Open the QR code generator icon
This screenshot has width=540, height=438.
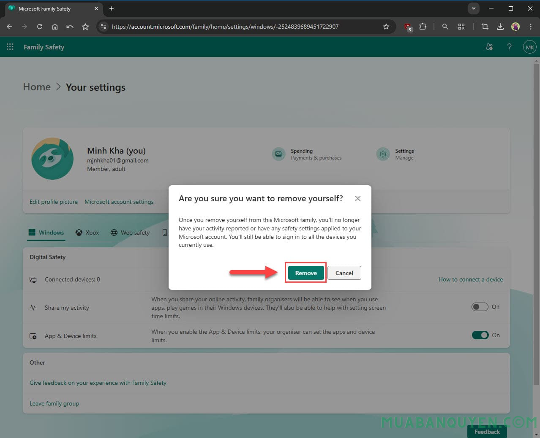(461, 27)
